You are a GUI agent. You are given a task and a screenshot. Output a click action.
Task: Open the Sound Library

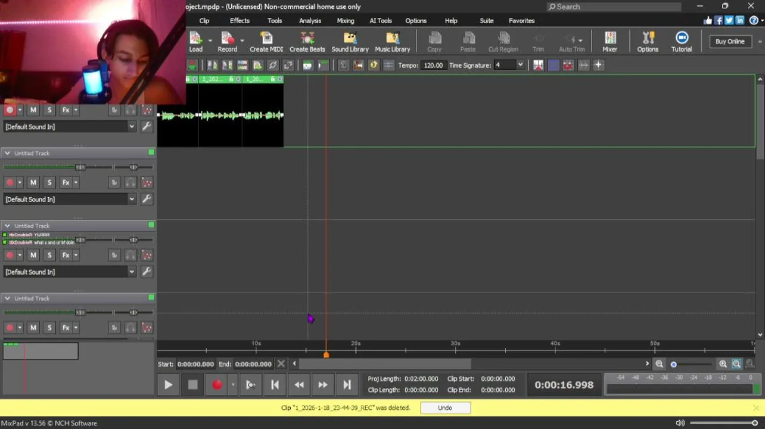[350, 41]
